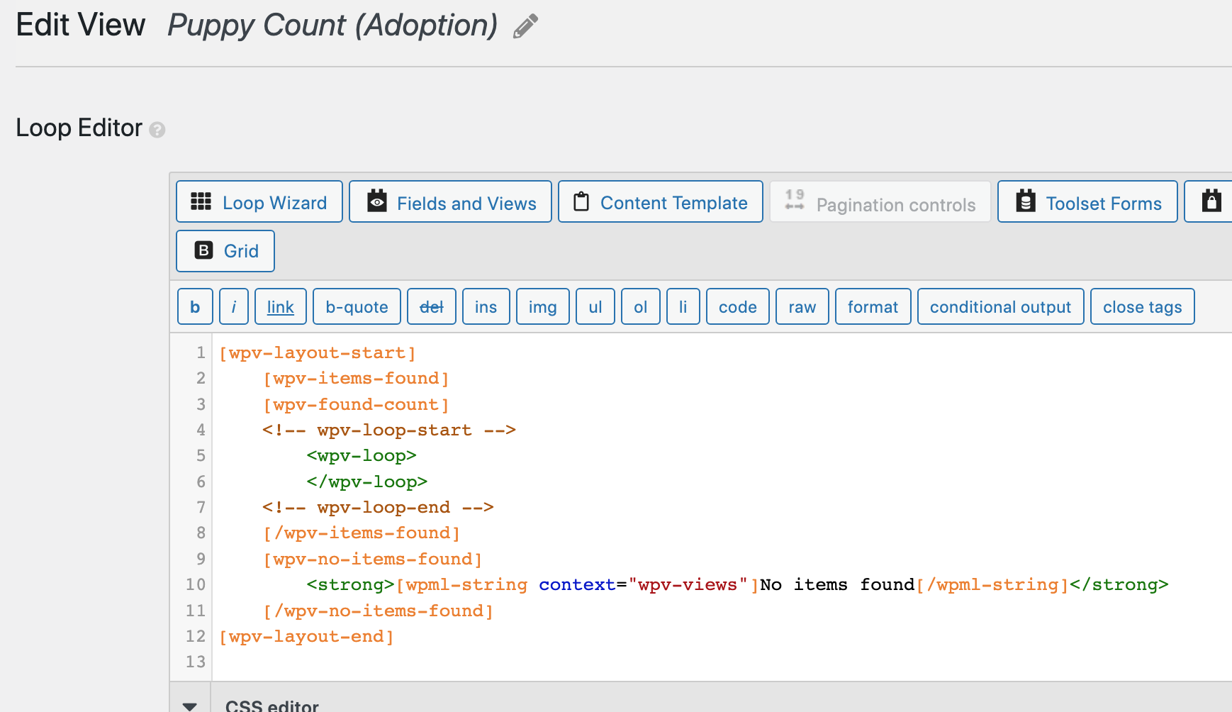The image size is (1232, 712).
Task: Insert a Bootstrap Grid
Action: click(225, 251)
